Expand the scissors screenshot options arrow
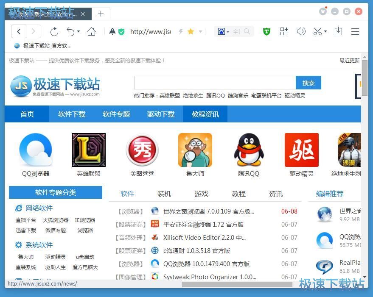Viewport: 373px width, 297px height. click(325, 31)
